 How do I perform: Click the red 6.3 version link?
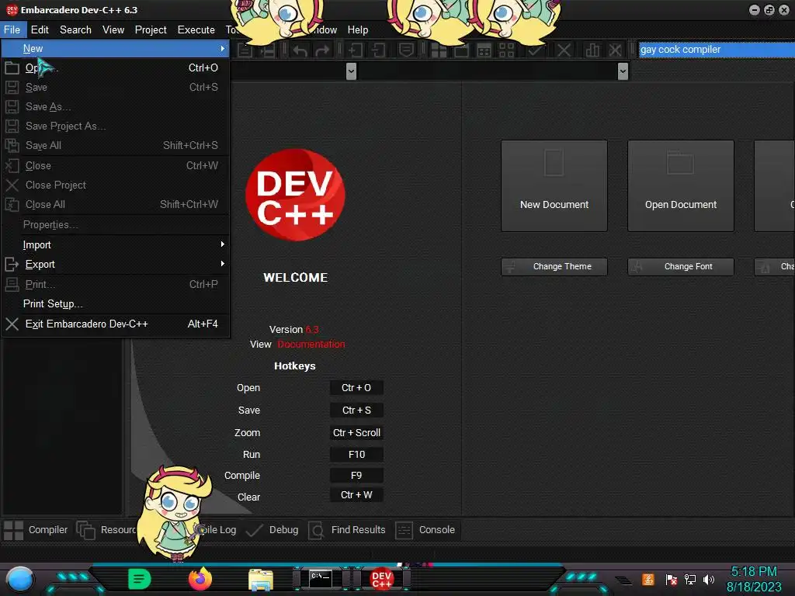click(x=312, y=329)
